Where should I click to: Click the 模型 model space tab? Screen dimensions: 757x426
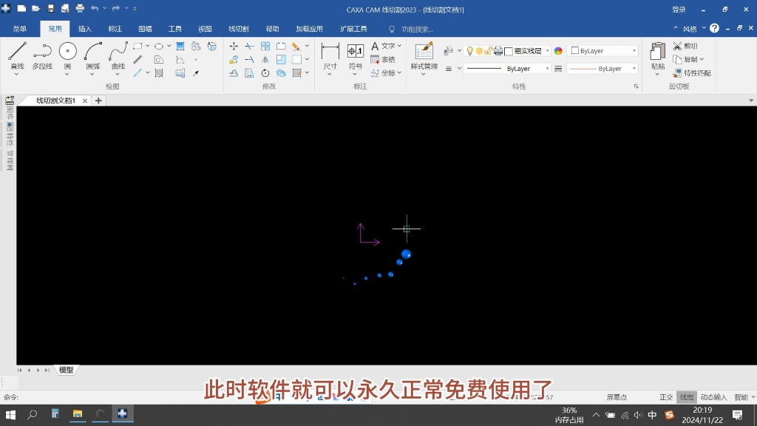66,370
